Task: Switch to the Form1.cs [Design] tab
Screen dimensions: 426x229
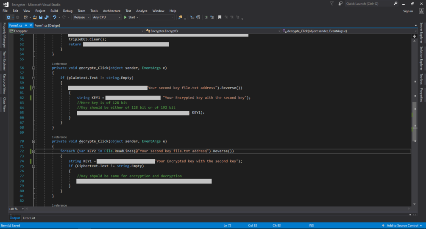Action: point(47,25)
